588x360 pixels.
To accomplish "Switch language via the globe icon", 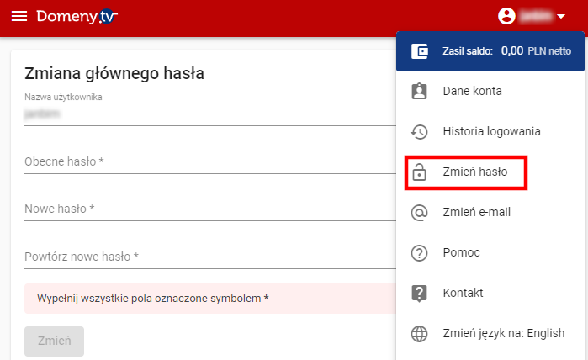I will (419, 333).
